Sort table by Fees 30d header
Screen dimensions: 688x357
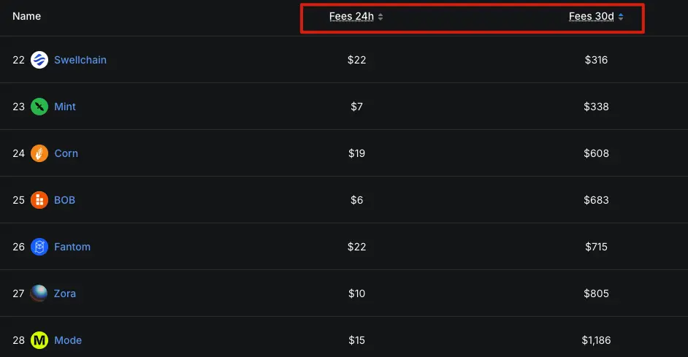591,17
